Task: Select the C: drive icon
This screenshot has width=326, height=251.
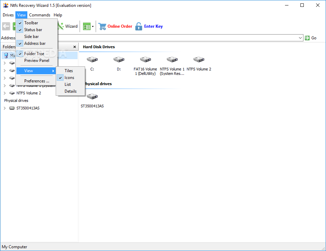Action: coord(92,60)
